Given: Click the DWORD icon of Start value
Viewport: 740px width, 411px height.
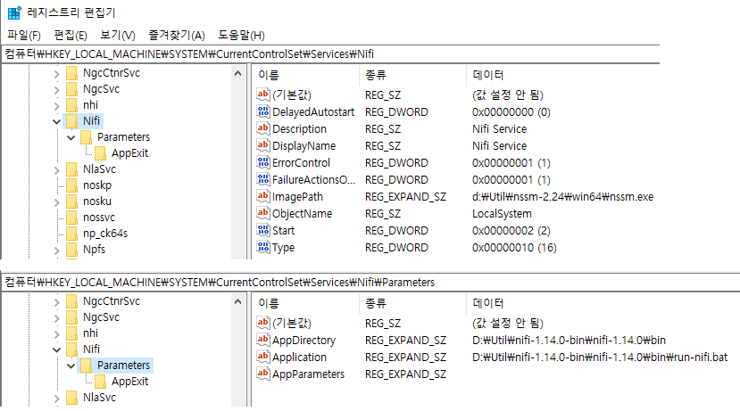Looking at the screenshot, I should click(262, 230).
